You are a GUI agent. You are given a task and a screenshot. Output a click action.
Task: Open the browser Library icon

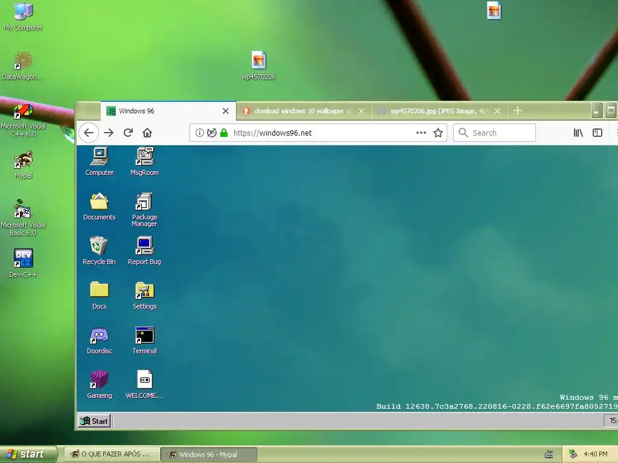coord(578,133)
